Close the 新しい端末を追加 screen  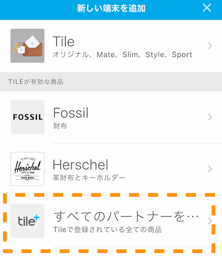pos(207,8)
